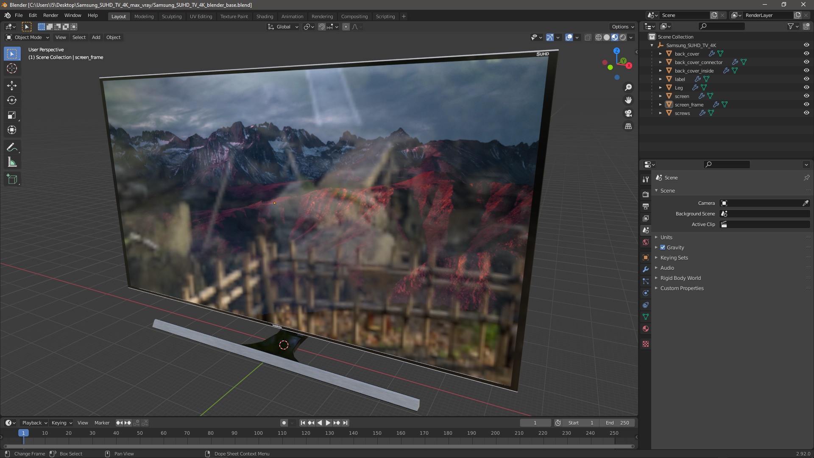Click the current frame marker at 1
814x458 pixels.
[23, 433]
